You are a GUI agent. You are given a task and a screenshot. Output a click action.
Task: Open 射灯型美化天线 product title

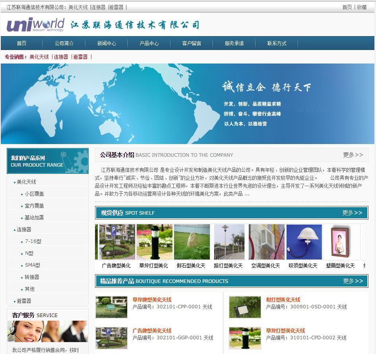[283, 300]
